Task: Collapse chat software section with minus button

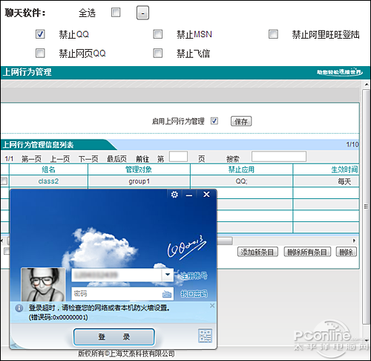Action: (142, 13)
